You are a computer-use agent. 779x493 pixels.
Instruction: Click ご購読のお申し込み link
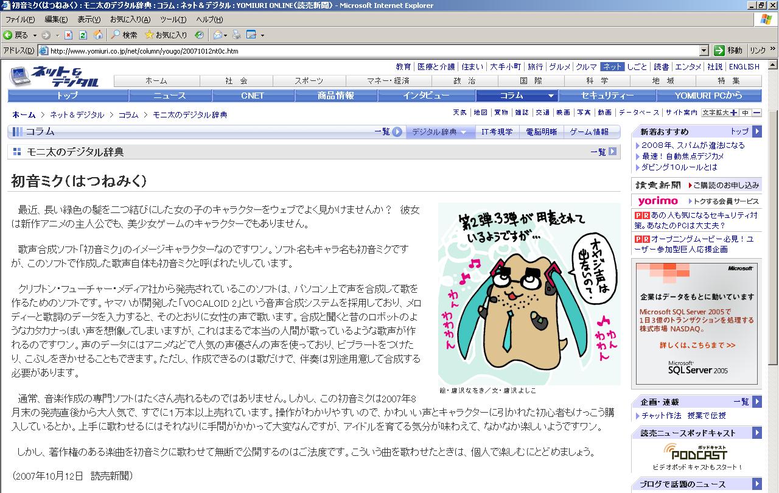[725, 185]
